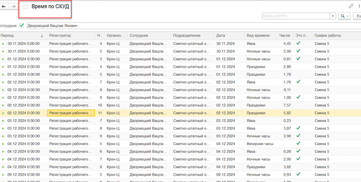361x182 pixels.
Task: Clear the search field with the X
Action: [x=333, y=16]
